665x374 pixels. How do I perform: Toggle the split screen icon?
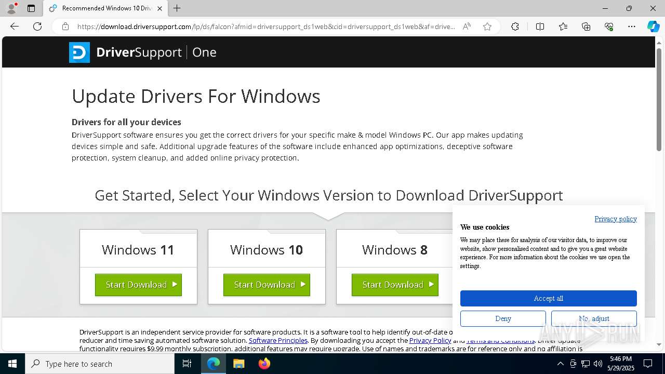(x=540, y=26)
